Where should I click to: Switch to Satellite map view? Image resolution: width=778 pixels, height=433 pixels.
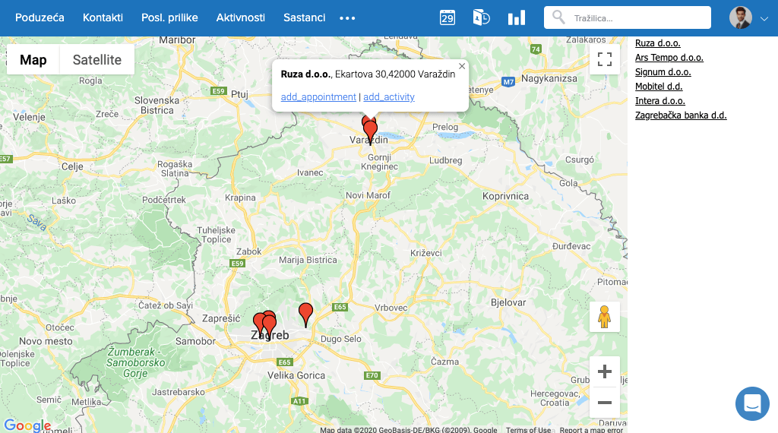coord(96,59)
